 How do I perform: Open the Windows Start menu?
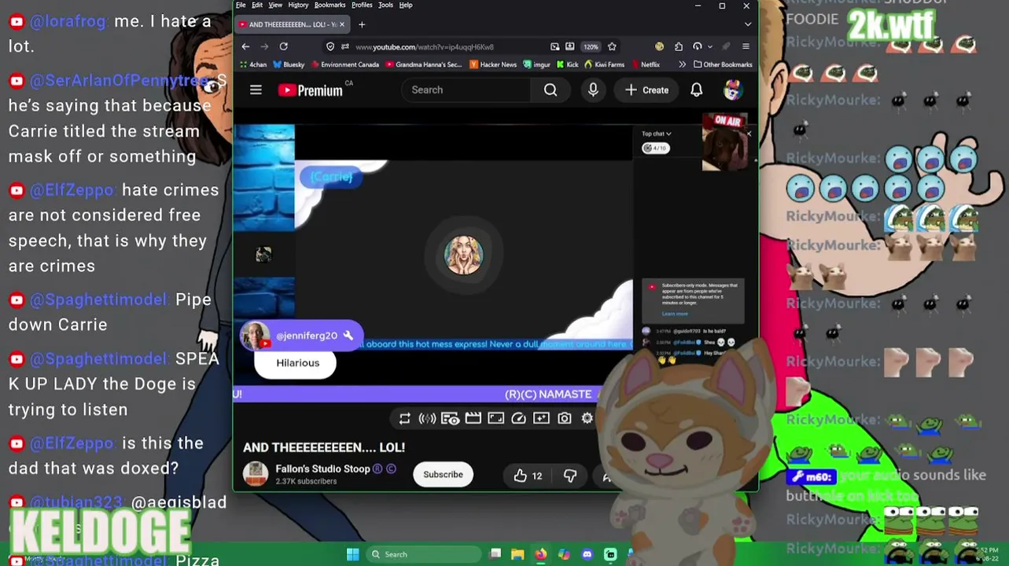coord(352,554)
